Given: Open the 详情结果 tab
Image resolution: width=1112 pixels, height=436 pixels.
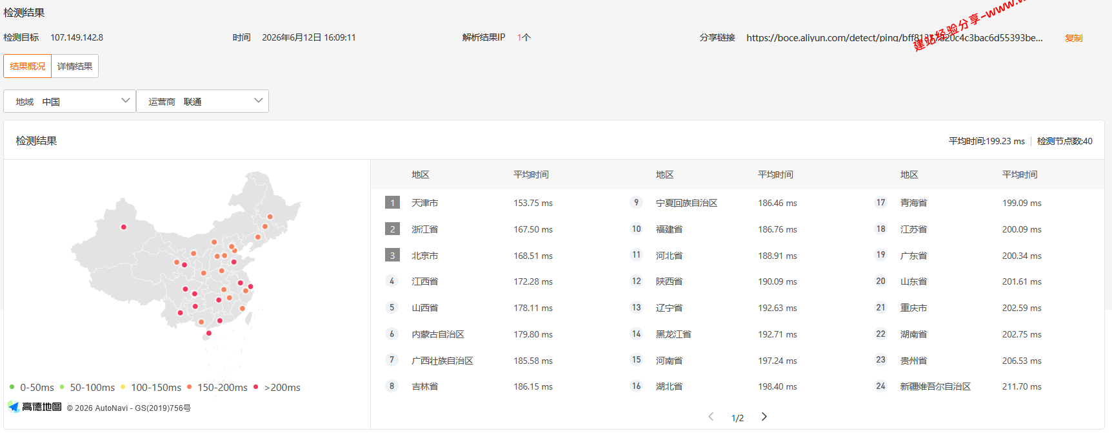Looking at the screenshot, I should [x=75, y=66].
